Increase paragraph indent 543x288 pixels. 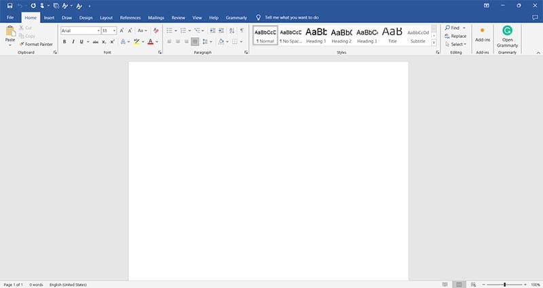[221, 30]
